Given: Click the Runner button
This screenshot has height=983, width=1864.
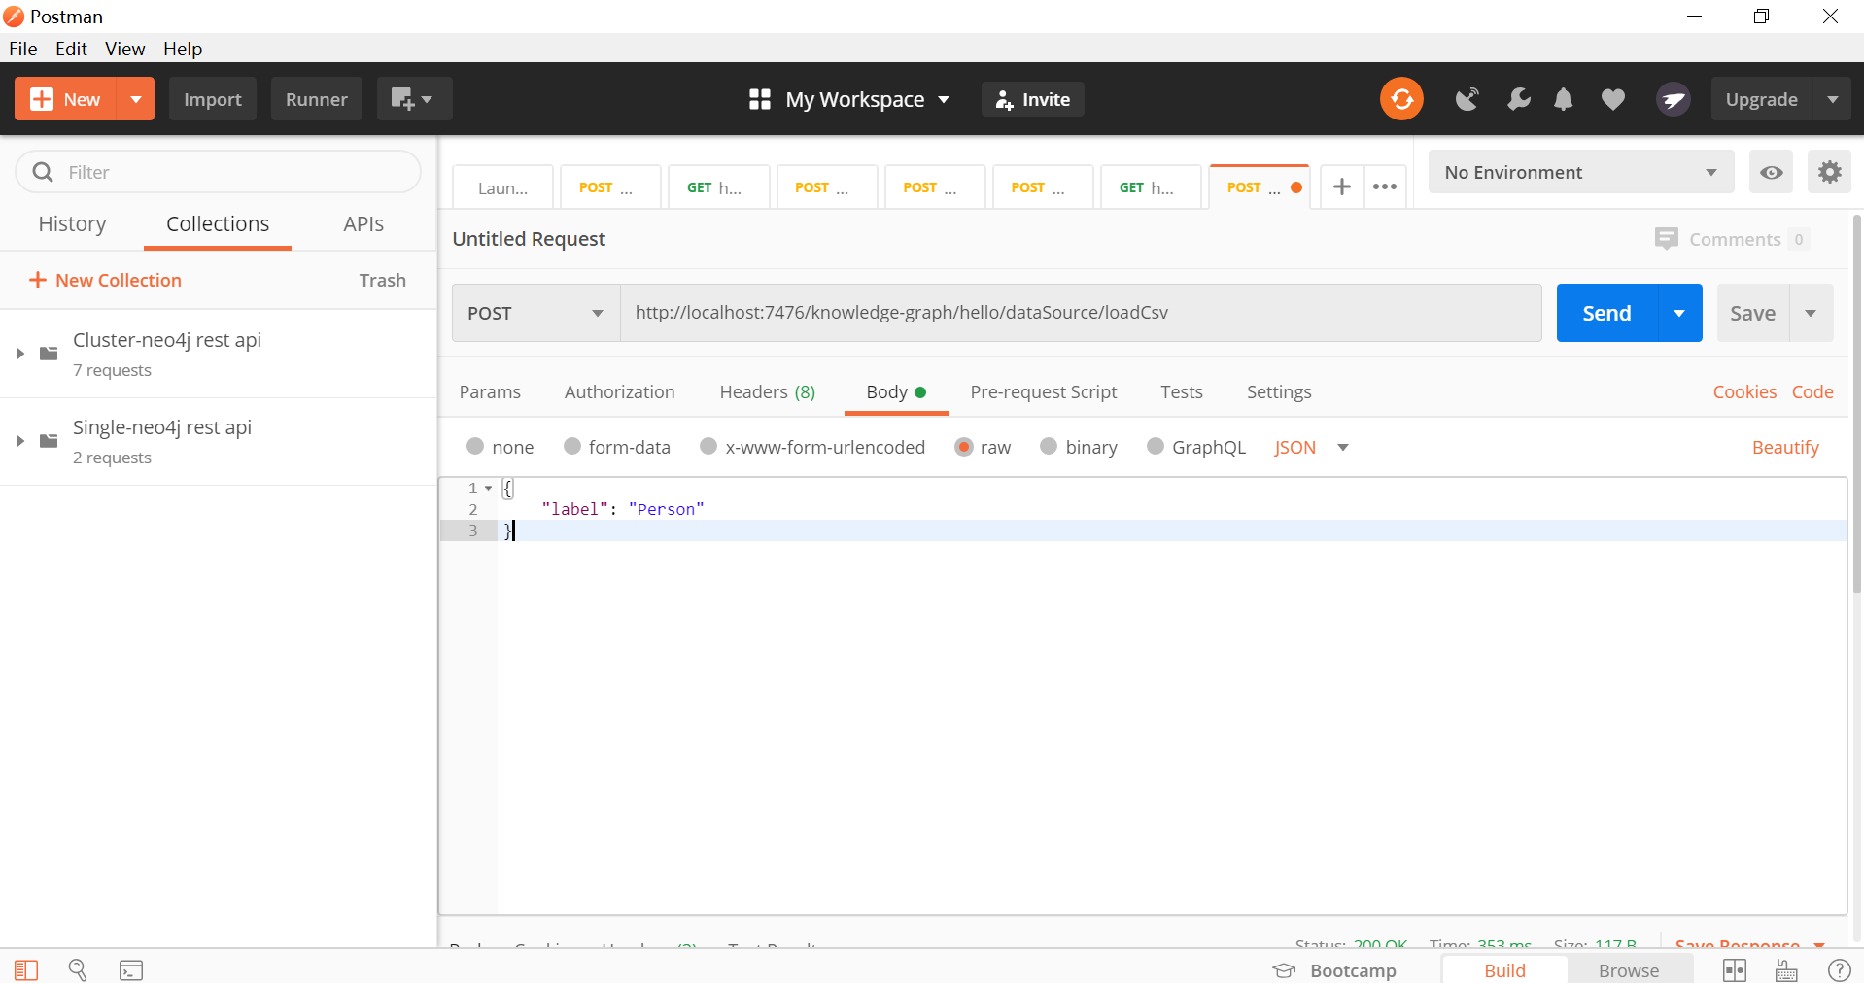Looking at the screenshot, I should tap(317, 99).
